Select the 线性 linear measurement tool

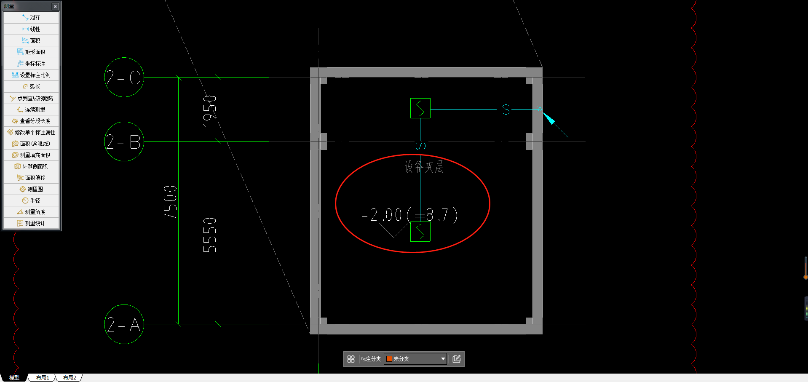coord(31,29)
